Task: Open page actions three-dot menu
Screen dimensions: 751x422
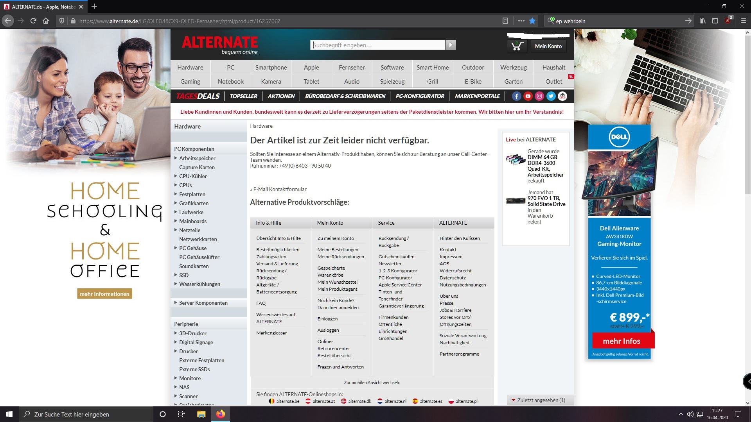Action: click(x=521, y=21)
